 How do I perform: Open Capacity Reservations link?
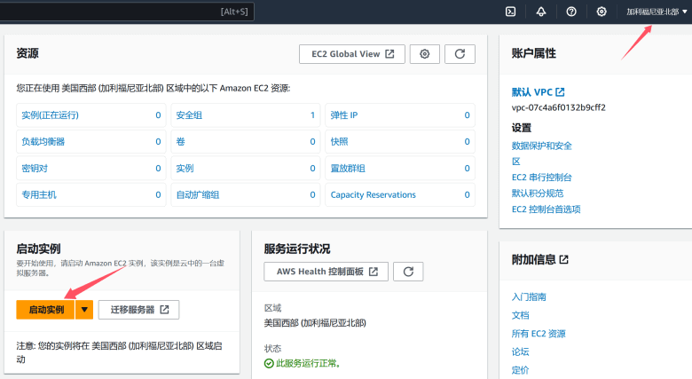click(373, 194)
